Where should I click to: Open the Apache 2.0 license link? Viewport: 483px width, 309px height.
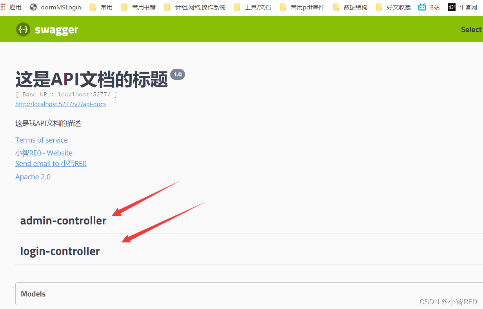point(33,177)
